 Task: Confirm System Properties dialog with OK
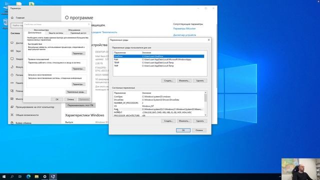(57, 99)
